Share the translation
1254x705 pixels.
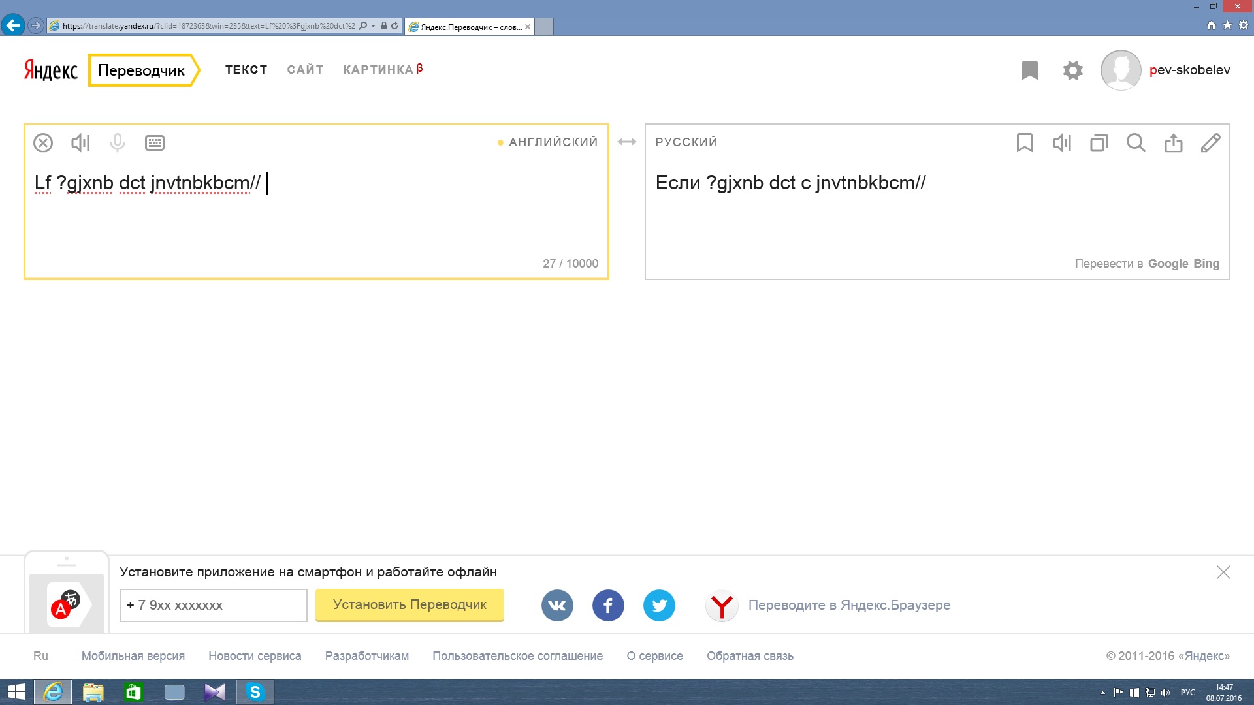(x=1174, y=143)
